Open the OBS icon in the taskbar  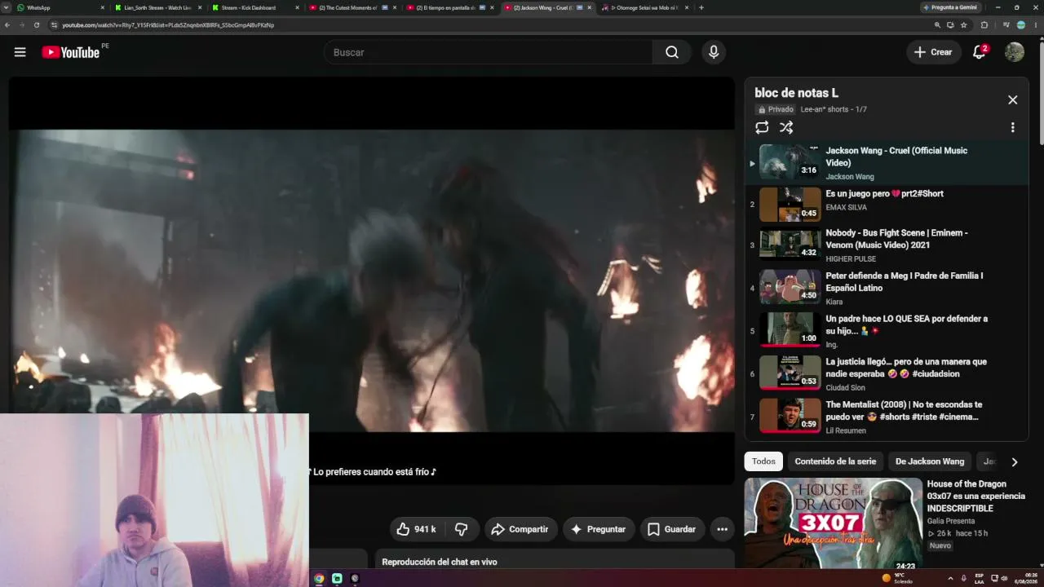[x=355, y=578]
